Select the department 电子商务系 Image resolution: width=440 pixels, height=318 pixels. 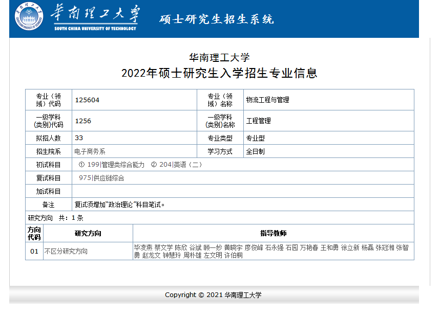tap(90, 151)
